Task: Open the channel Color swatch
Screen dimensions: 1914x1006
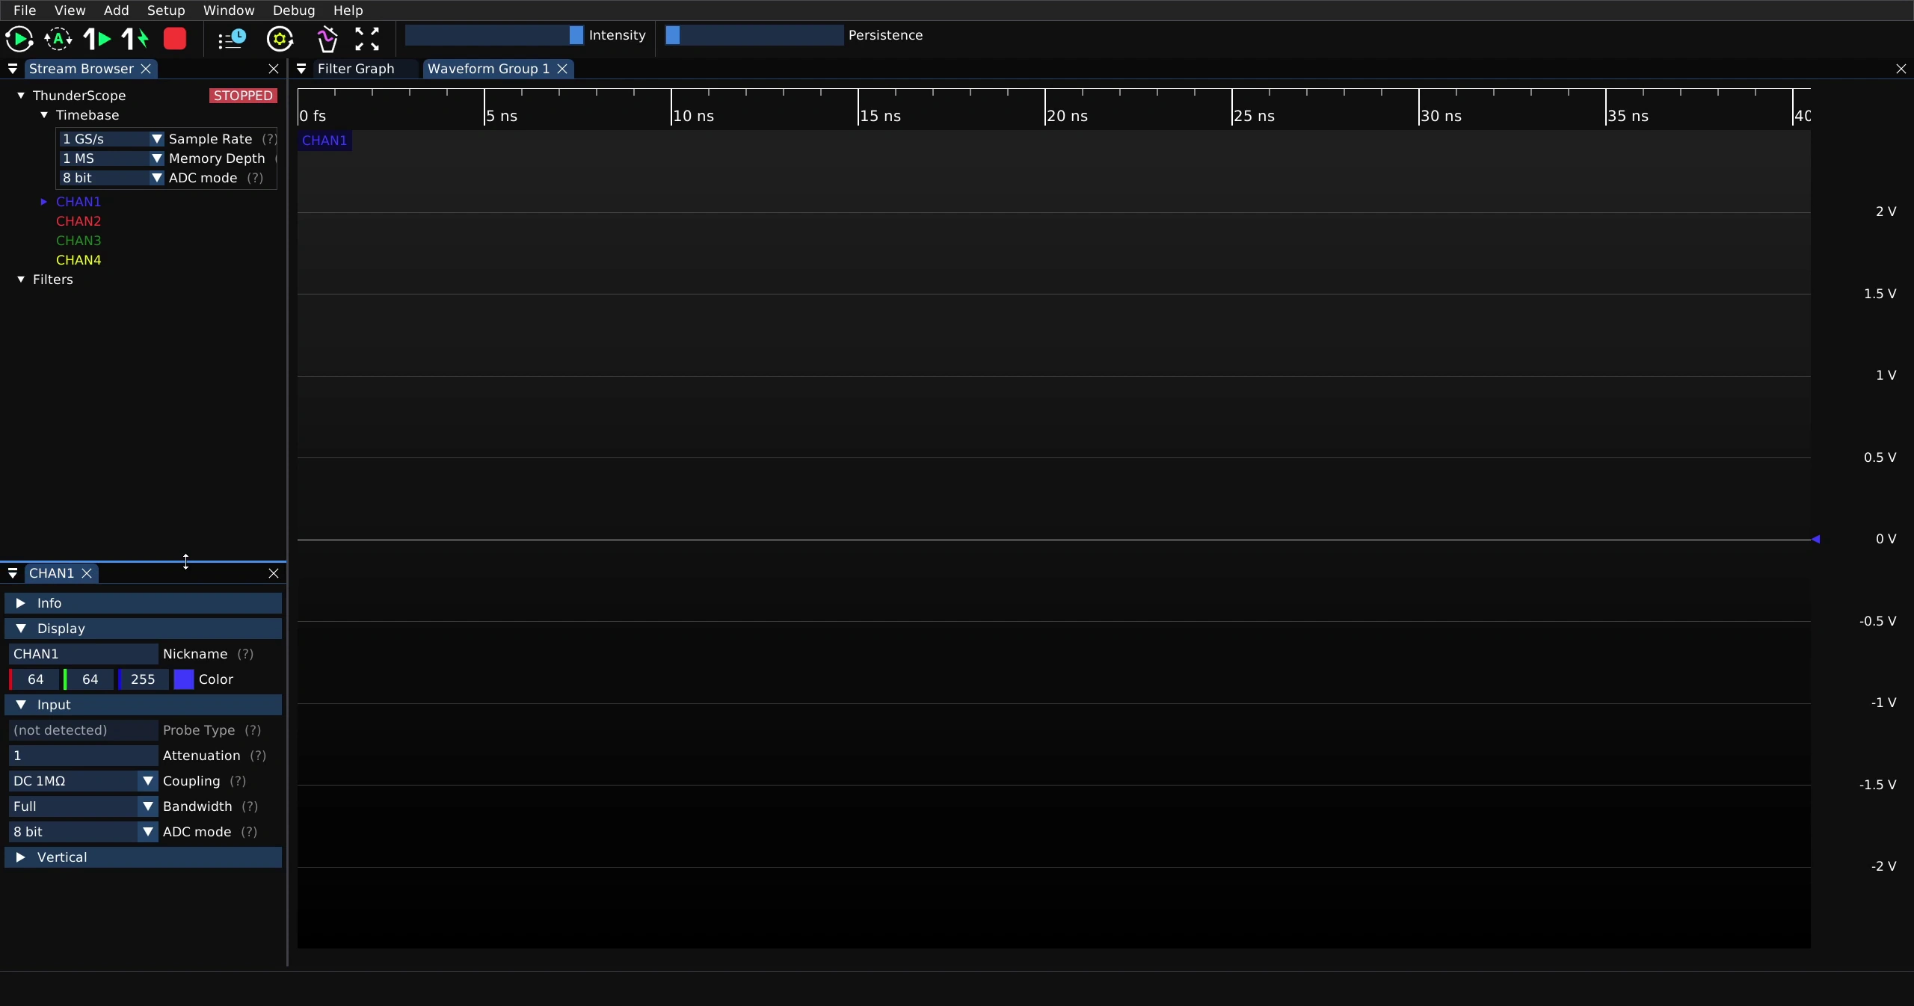Action: click(x=184, y=679)
